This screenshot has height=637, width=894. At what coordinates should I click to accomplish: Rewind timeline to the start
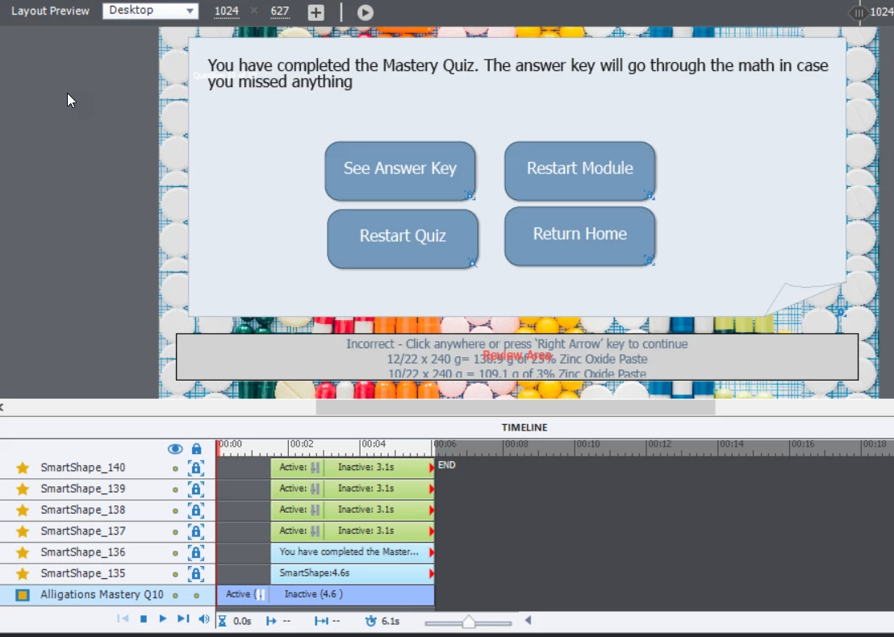click(x=123, y=618)
